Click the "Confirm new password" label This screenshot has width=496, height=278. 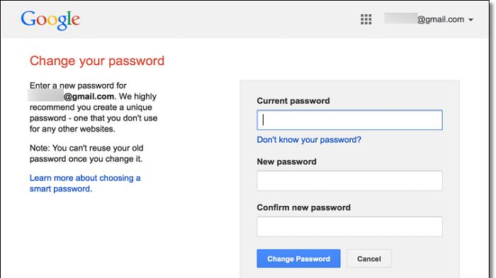[304, 207]
